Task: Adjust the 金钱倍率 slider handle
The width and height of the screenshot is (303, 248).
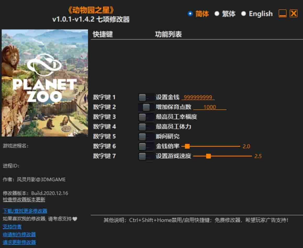Action: point(187,146)
